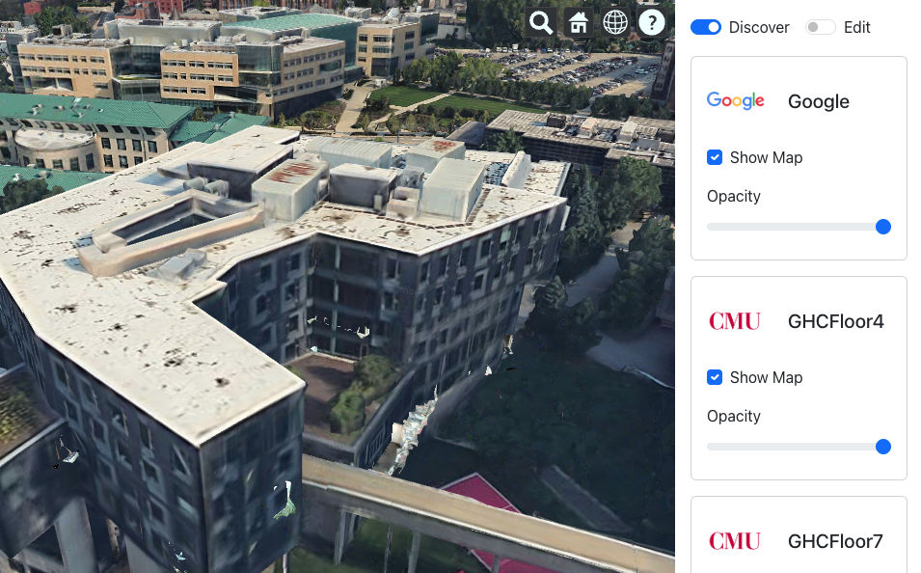Click the Google logo in first card
This screenshot has width=921, height=573.
pyautogui.click(x=736, y=100)
